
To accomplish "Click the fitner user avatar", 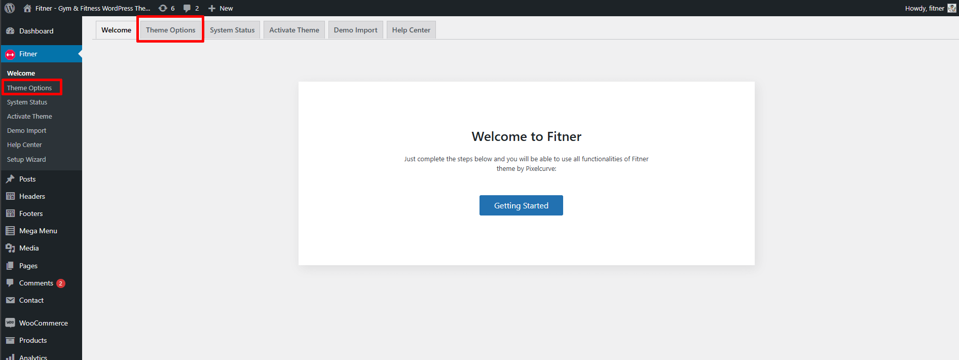I will pyautogui.click(x=951, y=8).
